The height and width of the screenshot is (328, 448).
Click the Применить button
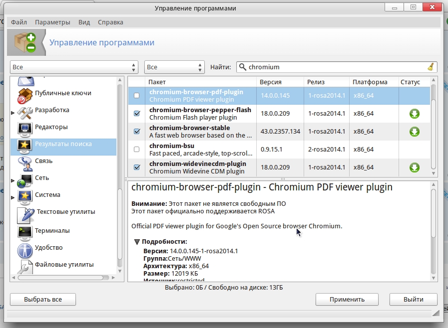point(347,300)
